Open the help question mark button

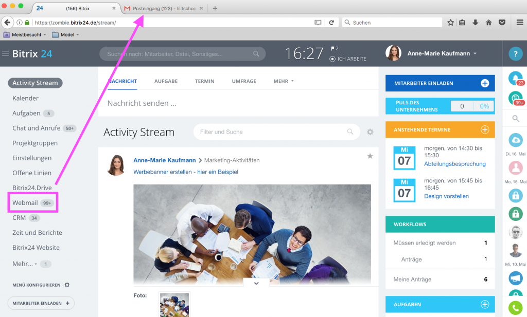515,53
